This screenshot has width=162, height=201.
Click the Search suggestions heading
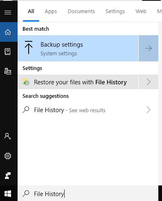pyautogui.click(x=46, y=96)
